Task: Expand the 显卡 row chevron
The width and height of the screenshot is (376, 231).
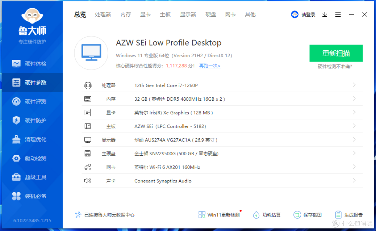Action: (354, 112)
